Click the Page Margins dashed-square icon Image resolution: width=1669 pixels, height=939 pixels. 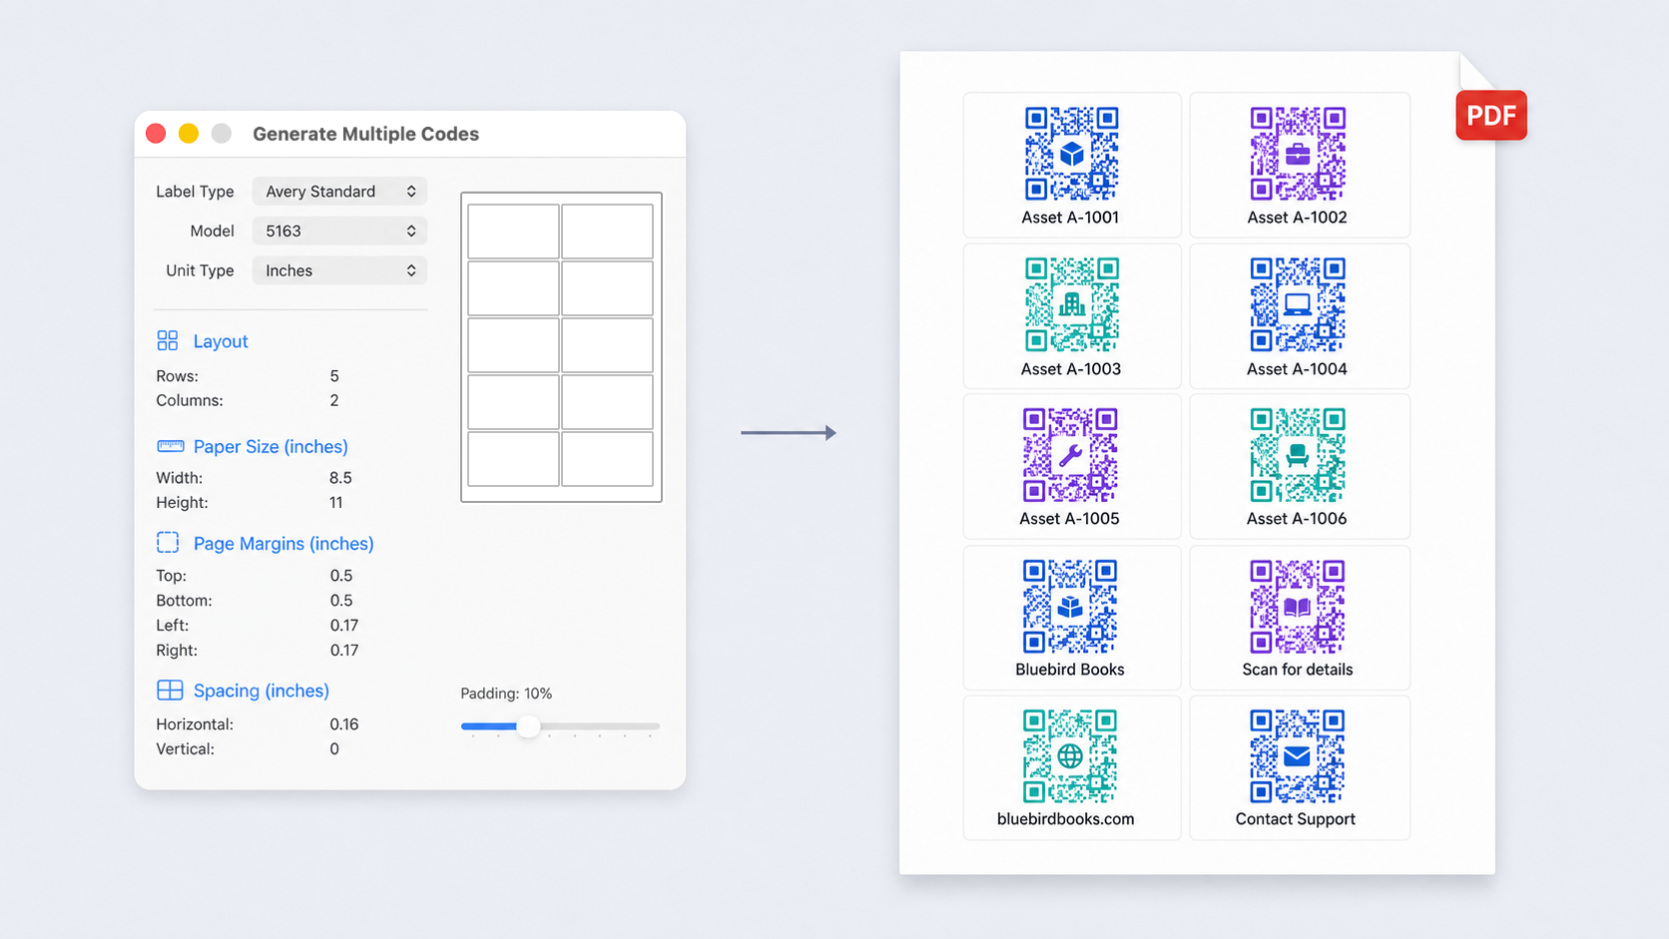168,543
